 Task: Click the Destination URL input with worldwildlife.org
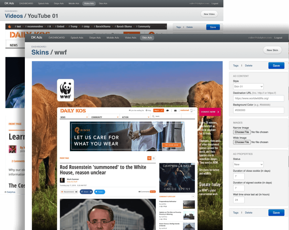[x=258, y=98]
